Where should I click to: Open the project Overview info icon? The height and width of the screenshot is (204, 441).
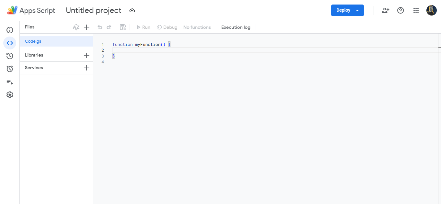tap(10, 30)
